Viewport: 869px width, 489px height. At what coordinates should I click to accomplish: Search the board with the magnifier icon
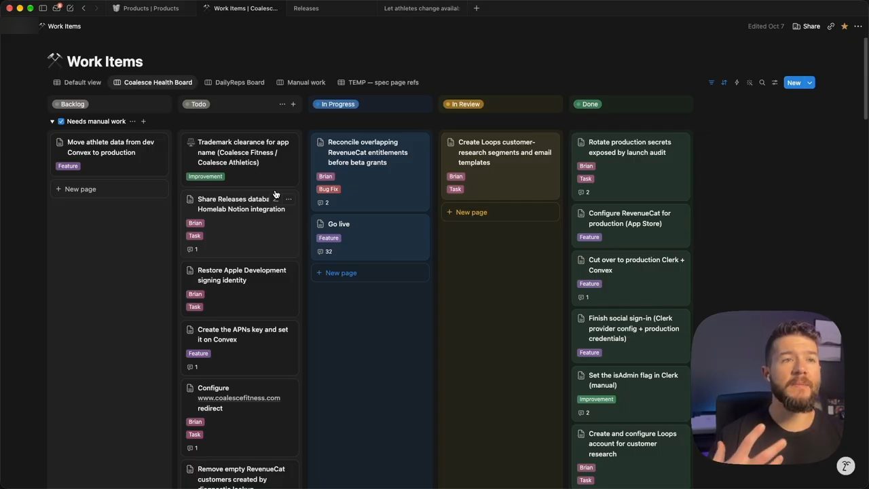point(762,83)
